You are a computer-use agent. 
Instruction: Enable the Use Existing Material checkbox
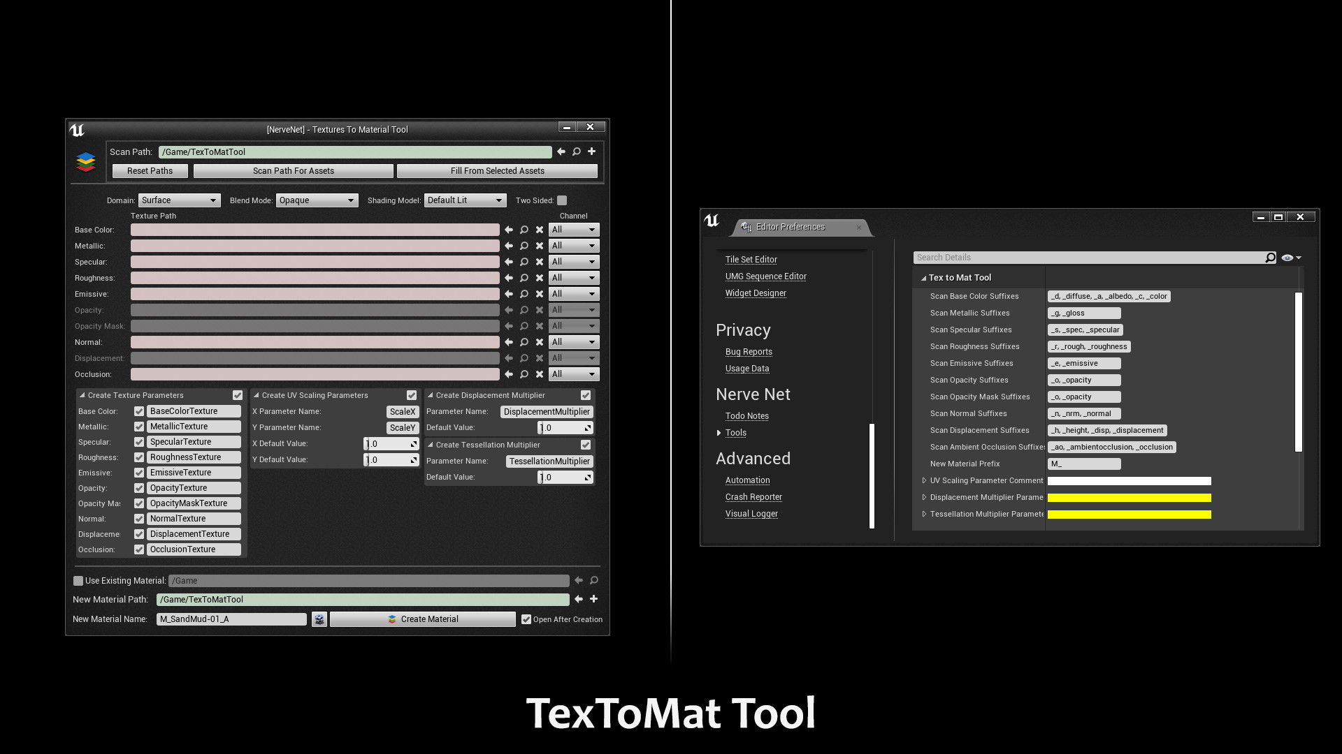[x=78, y=581]
